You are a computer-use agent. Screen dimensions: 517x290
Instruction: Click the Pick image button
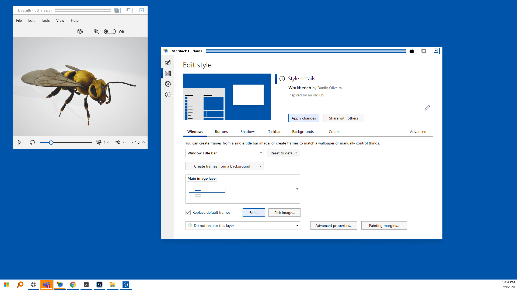[284, 212]
